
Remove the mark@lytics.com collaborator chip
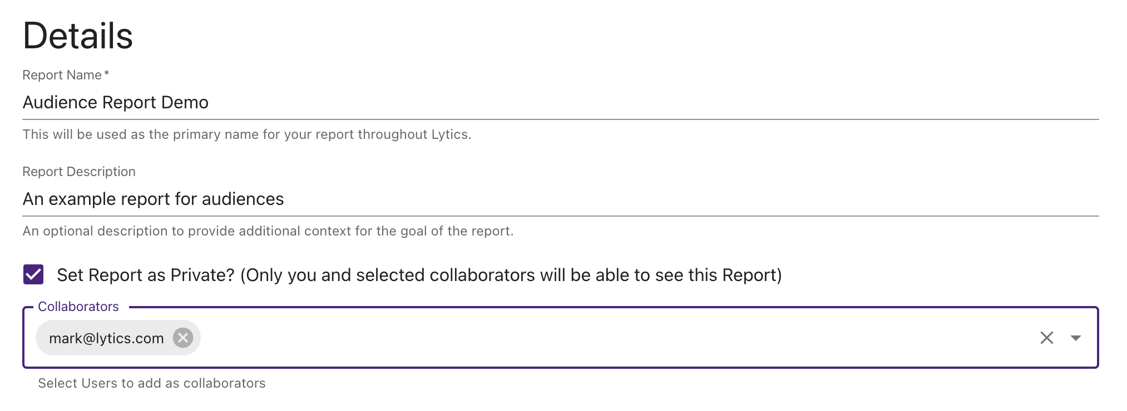pyautogui.click(x=182, y=338)
